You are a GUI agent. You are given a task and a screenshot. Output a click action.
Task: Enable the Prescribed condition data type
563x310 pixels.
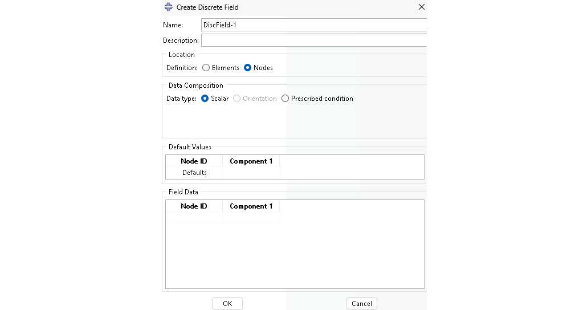coord(285,99)
